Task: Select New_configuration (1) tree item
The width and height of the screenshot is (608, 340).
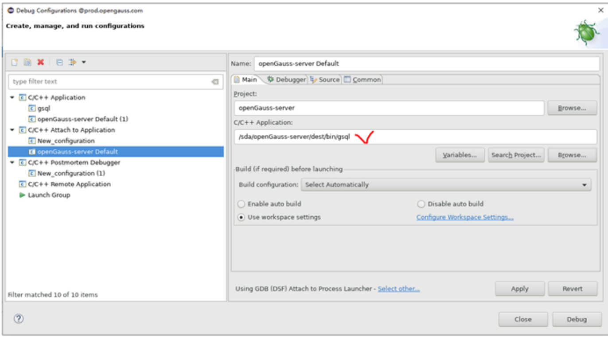Action: pyautogui.click(x=71, y=173)
